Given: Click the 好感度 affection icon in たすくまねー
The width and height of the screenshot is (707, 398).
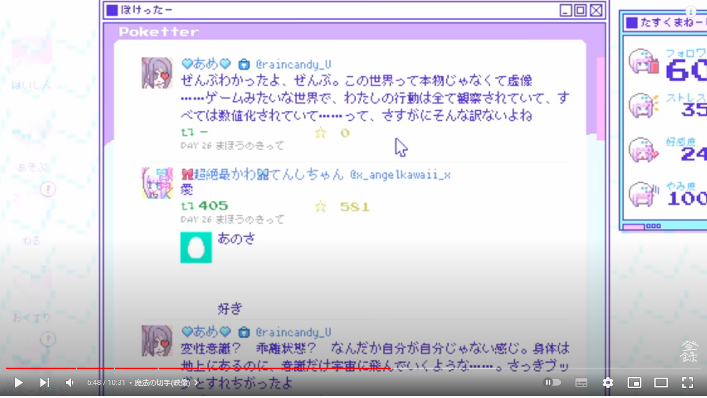Looking at the screenshot, I should pos(644,150).
